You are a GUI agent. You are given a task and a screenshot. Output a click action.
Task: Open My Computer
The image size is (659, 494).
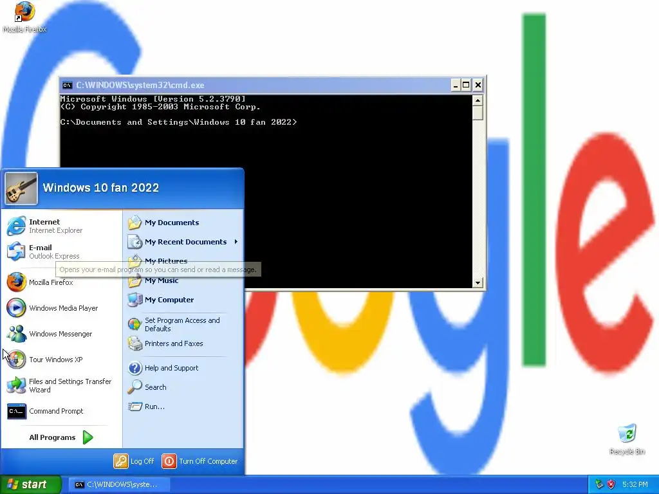pos(183,300)
